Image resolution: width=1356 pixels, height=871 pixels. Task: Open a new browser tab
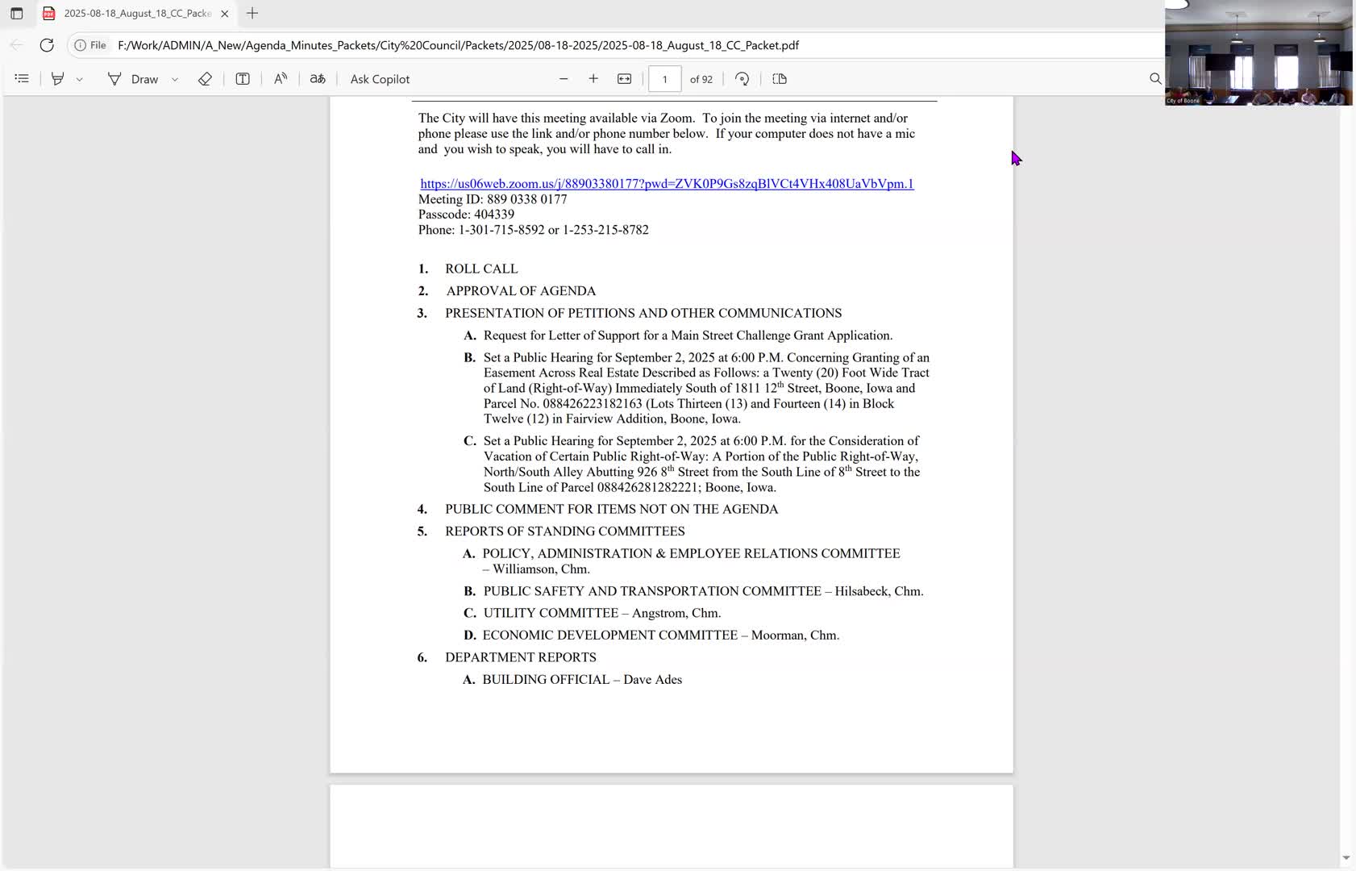252,14
